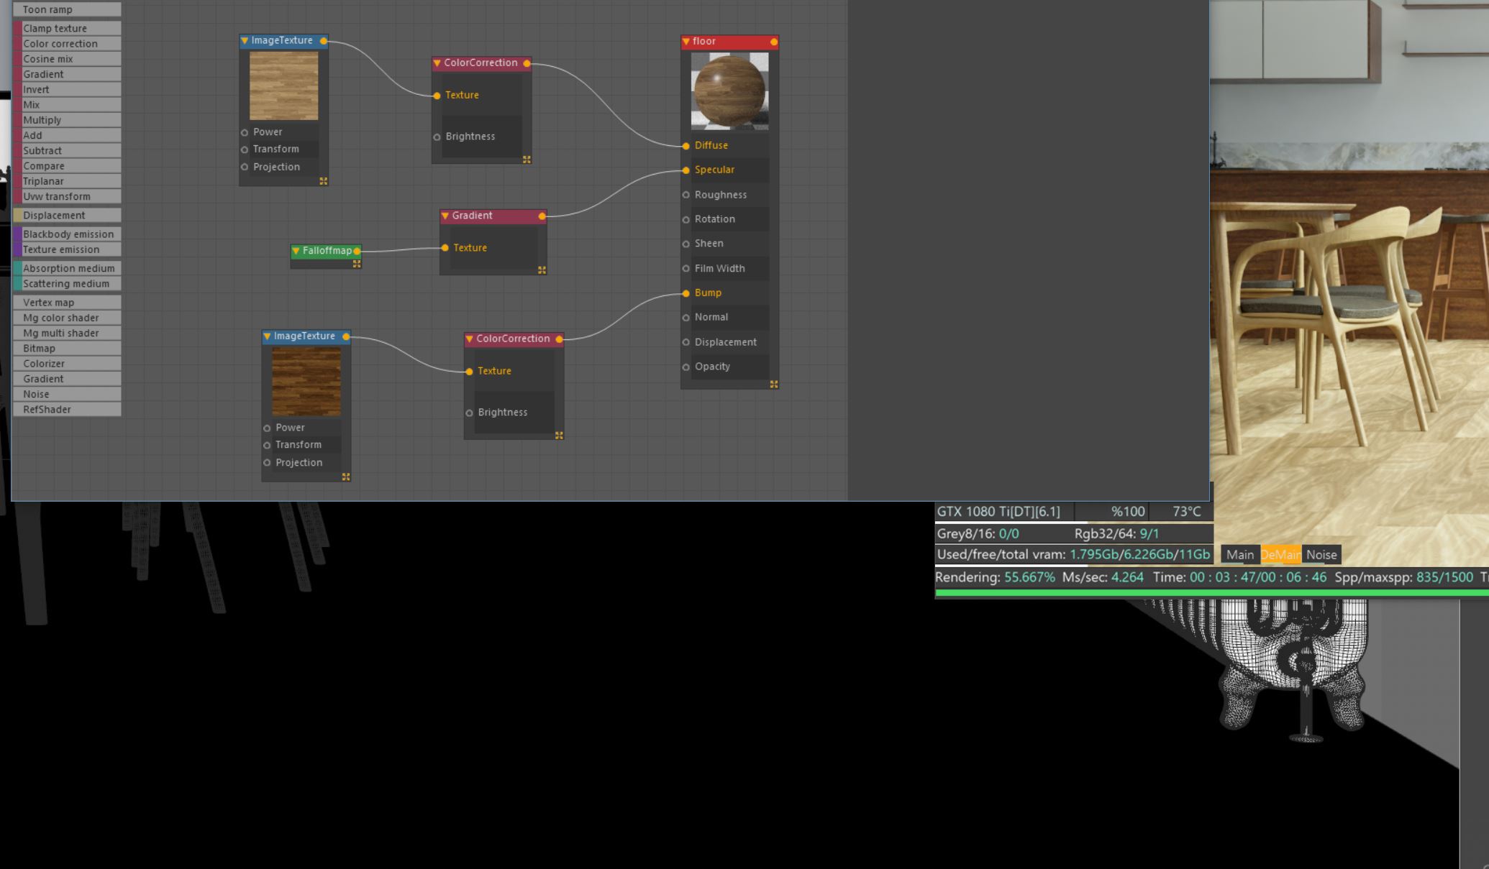Click Transform input socket of top ImageTexture

(245, 150)
